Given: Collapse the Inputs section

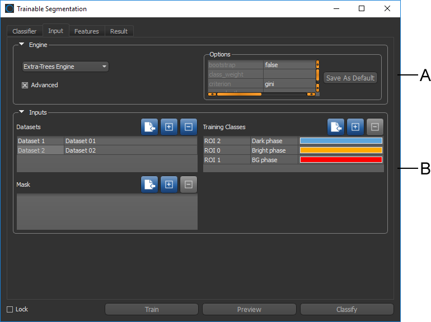Looking at the screenshot, I should click(x=22, y=112).
